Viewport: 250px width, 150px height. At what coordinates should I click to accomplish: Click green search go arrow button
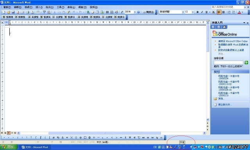click(246, 62)
